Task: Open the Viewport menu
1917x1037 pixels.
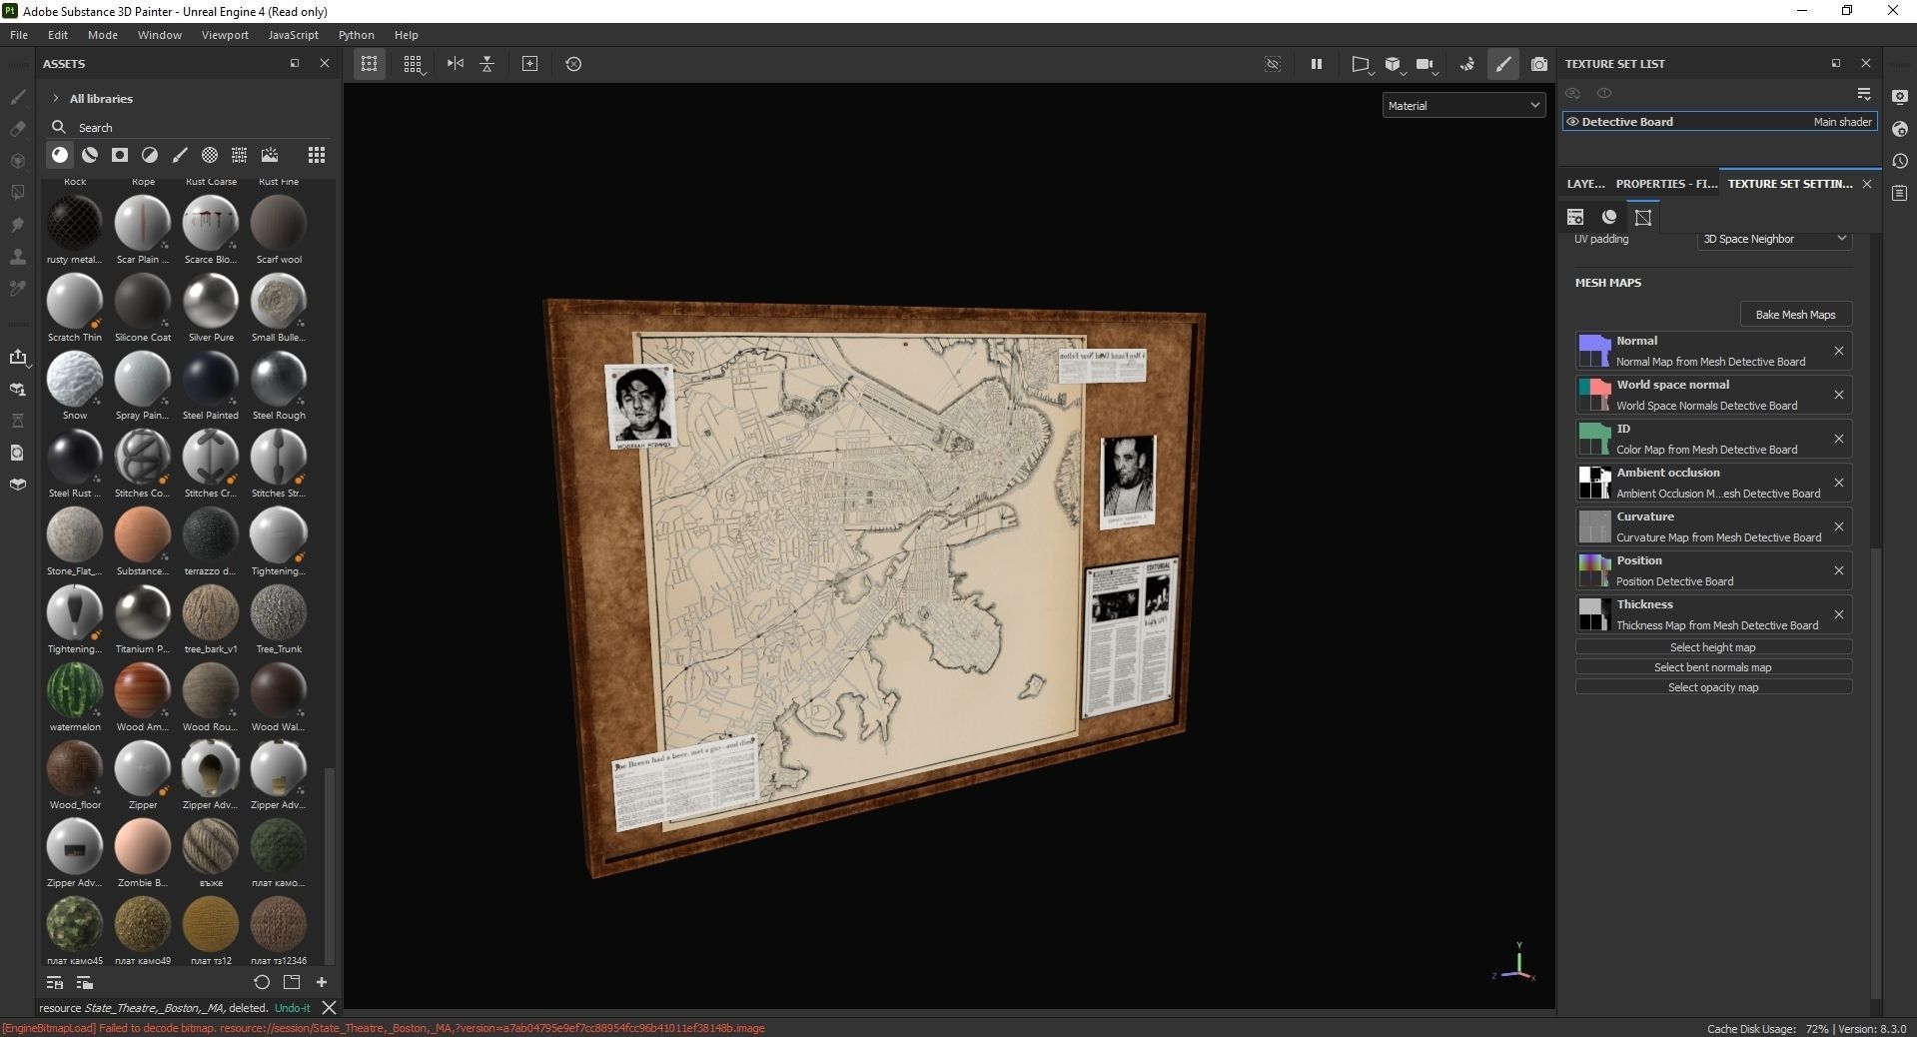Action: tap(225, 35)
